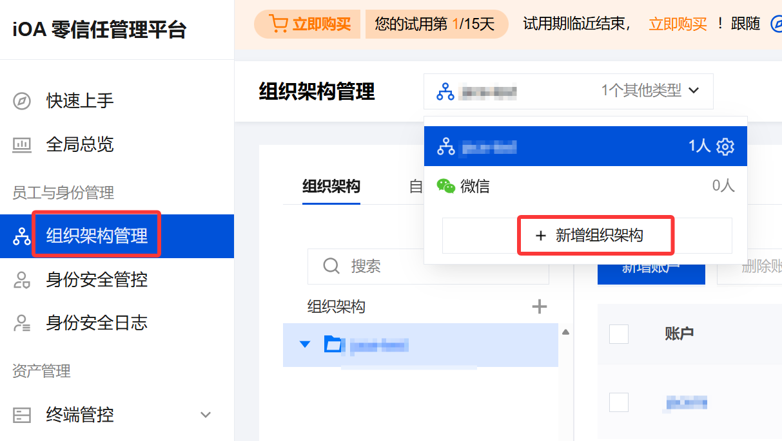Image resolution: width=782 pixels, height=441 pixels.
Task: Click the 新增账户 button
Action: click(x=651, y=267)
